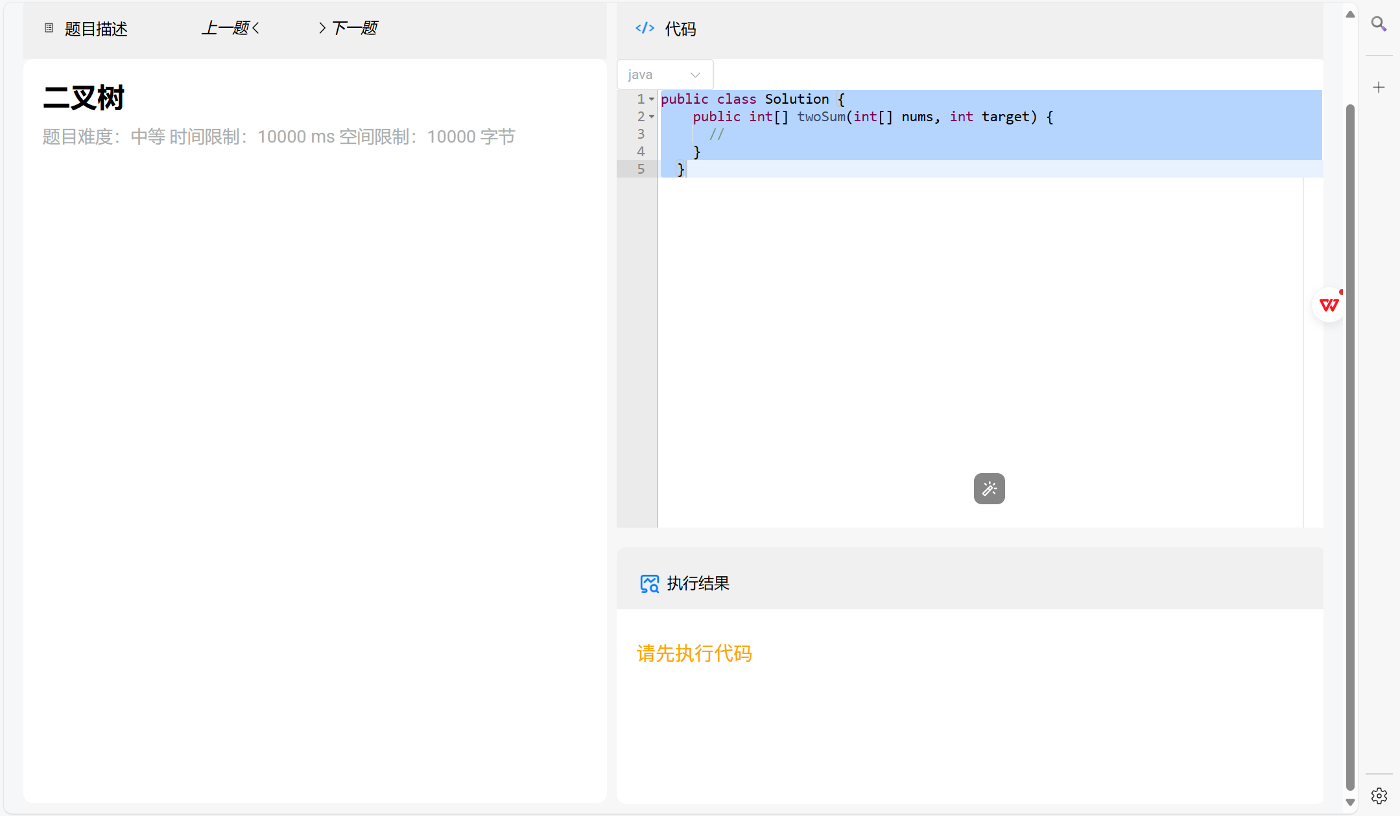Image resolution: width=1400 pixels, height=816 pixels.
Task: Click the execution result icon
Action: point(649,583)
